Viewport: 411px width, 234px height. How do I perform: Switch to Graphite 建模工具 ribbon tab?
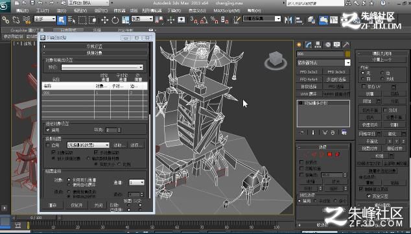click(27, 30)
